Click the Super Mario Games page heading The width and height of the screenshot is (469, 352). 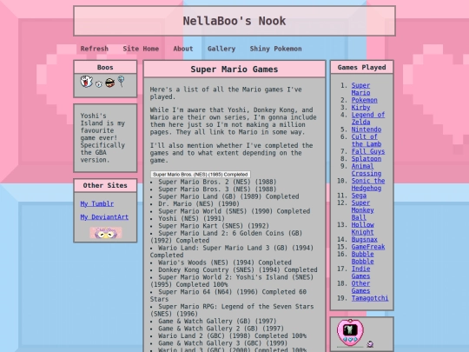(234, 70)
